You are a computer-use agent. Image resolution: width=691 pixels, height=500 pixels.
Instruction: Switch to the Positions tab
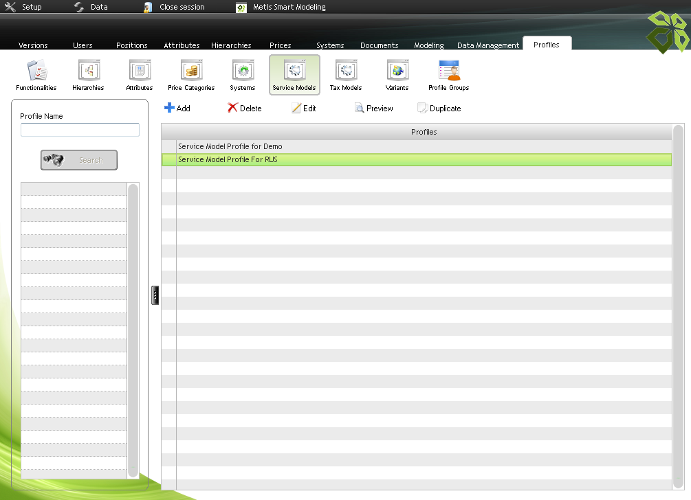[x=132, y=45]
